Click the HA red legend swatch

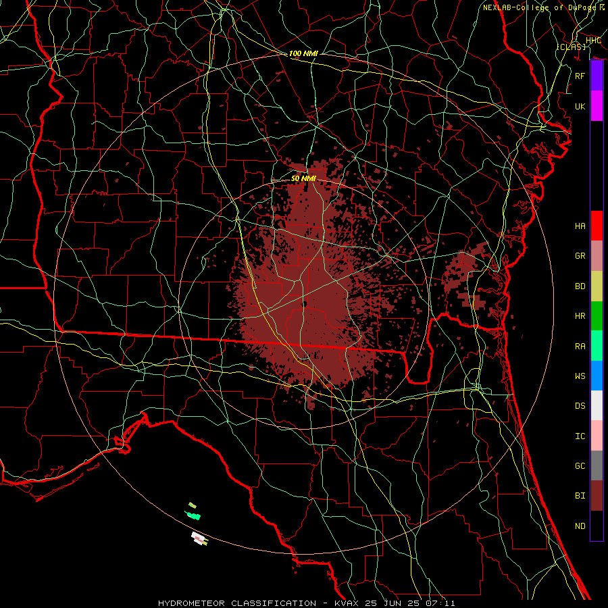click(x=597, y=226)
